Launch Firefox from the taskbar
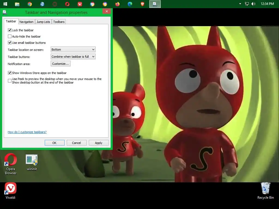This screenshot has width=279, height=209. coord(117,4)
